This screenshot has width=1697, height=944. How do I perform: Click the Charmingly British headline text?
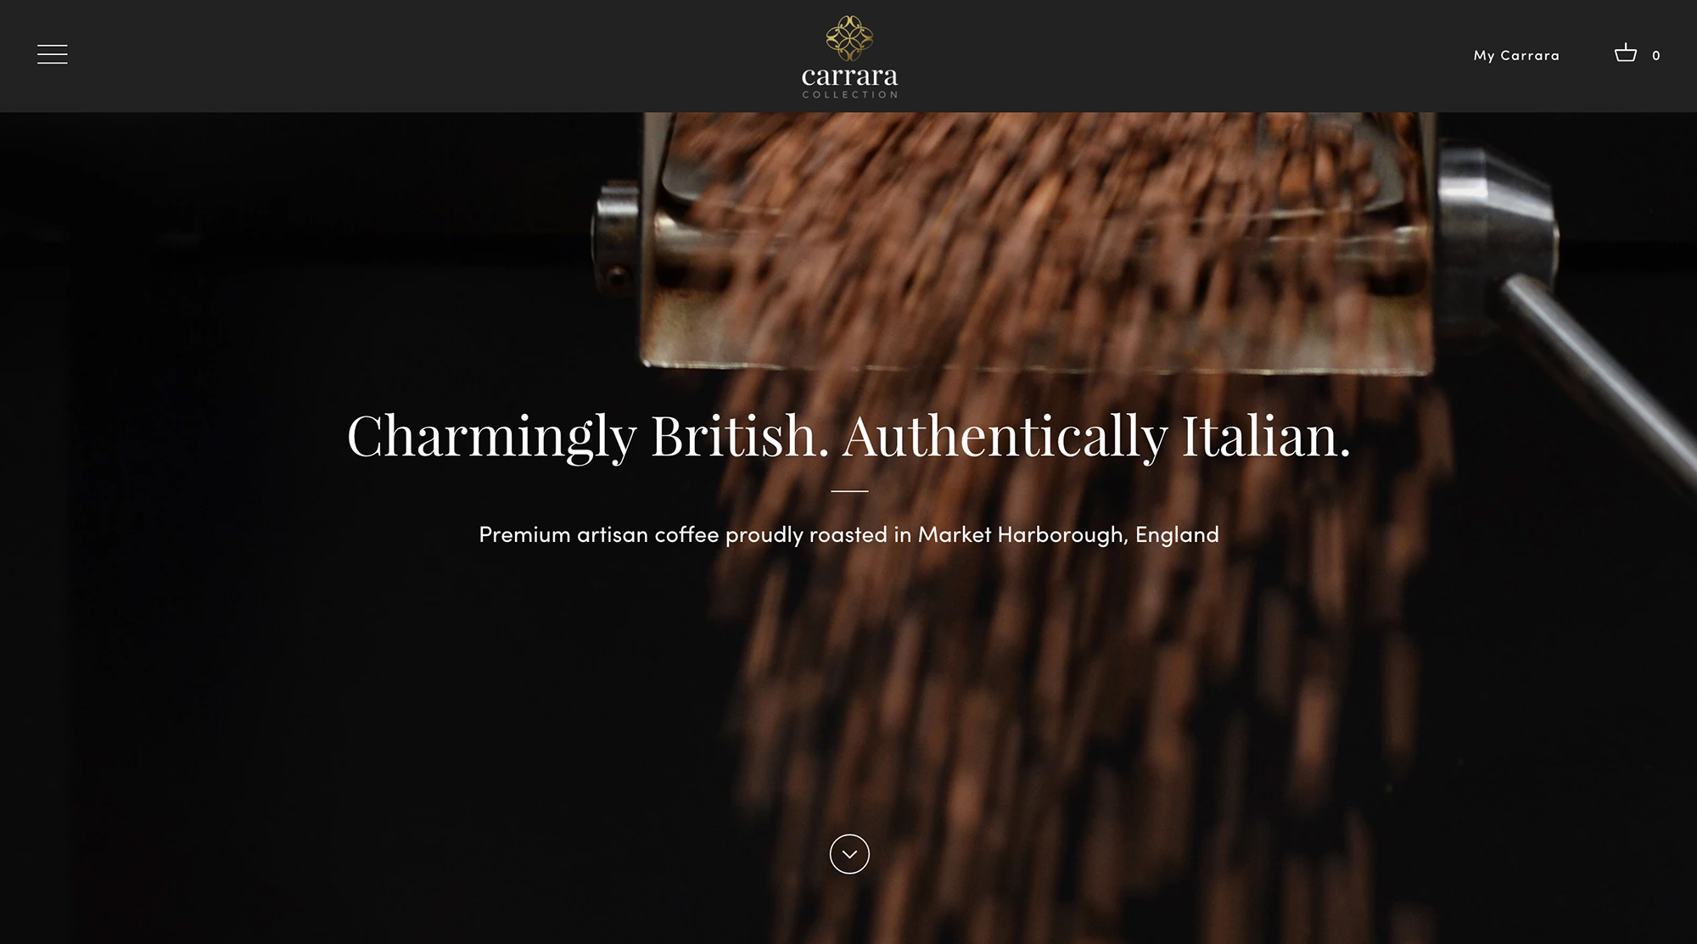tap(848, 436)
